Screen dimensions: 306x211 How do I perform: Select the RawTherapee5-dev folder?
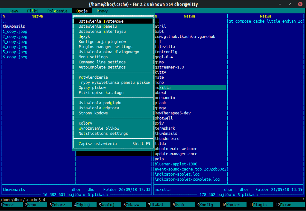[173, 113]
